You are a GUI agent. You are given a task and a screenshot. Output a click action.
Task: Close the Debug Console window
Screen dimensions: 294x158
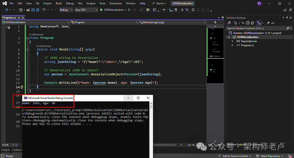tap(148, 98)
